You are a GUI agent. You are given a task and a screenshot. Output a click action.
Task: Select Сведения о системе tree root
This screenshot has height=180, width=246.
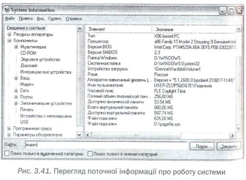click(26, 28)
